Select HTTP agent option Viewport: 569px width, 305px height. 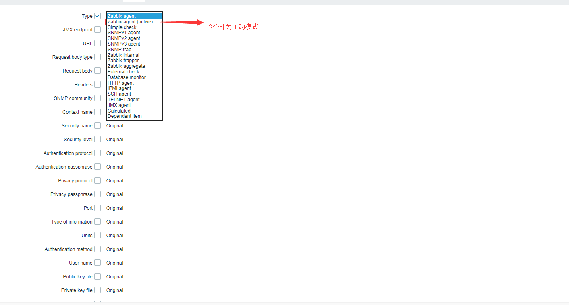[x=134, y=83]
